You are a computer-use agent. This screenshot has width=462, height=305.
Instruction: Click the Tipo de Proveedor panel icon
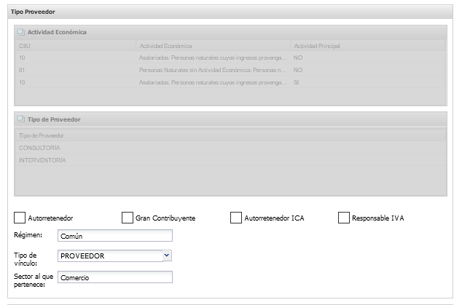pyautogui.click(x=21, y=119)
